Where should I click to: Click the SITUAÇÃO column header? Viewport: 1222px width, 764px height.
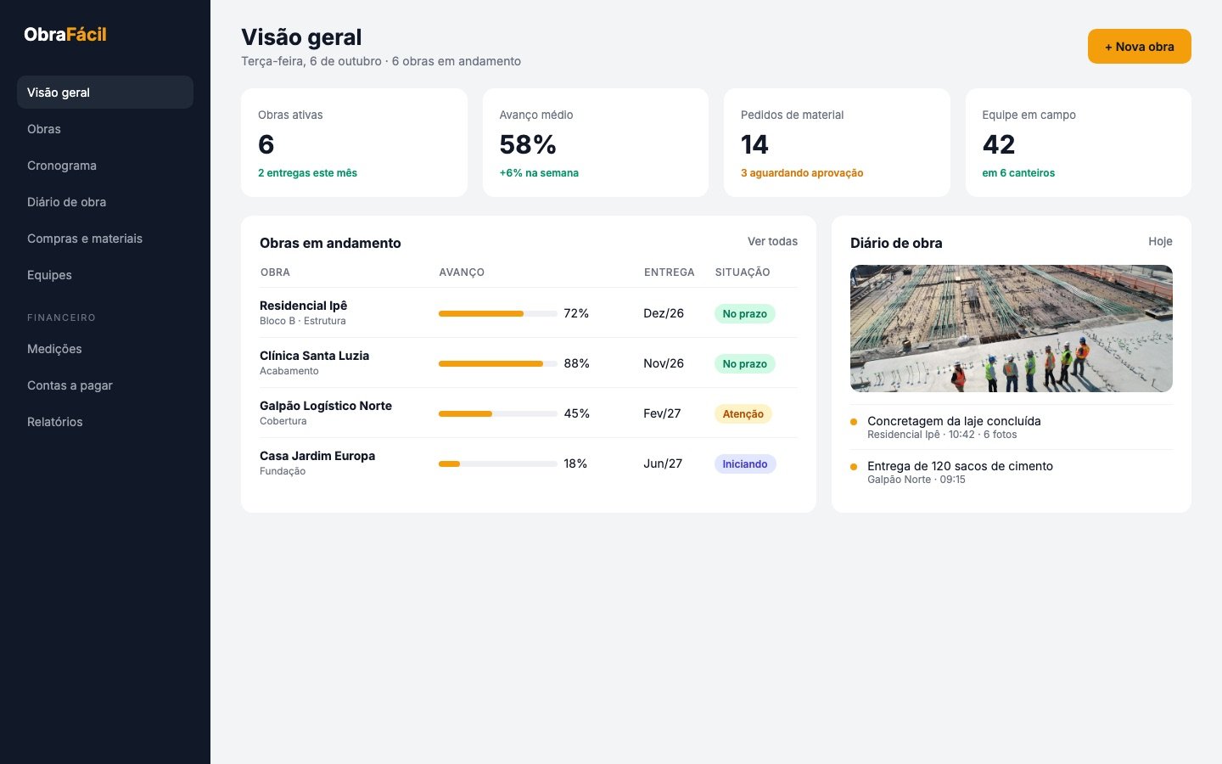coord(743,272)
